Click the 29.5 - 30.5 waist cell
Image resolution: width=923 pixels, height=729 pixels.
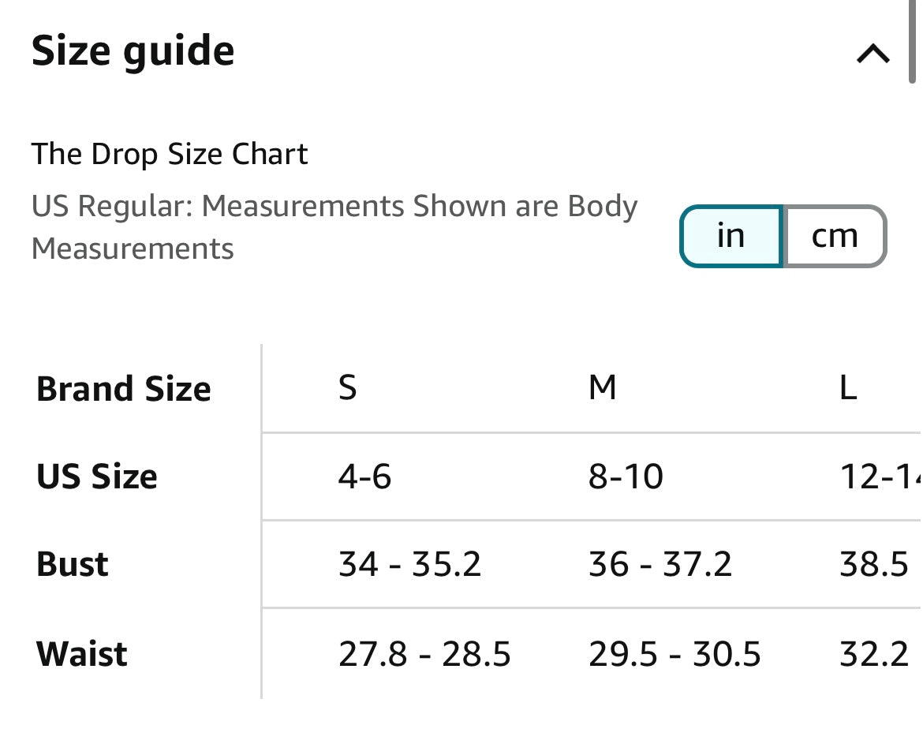point(674,654)
